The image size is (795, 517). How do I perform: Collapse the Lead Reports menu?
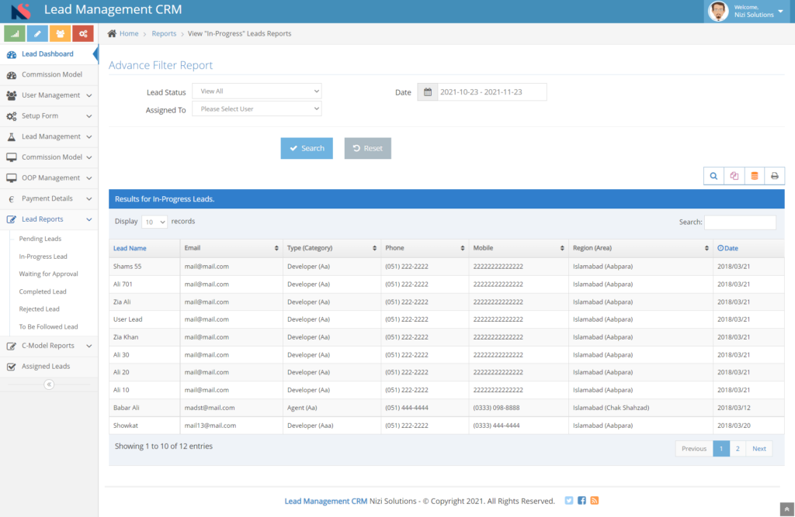pyautogui.click(x=49, y=219)
